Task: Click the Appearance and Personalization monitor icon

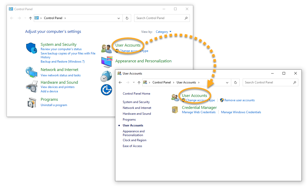Action: click(x=106, y=62)
